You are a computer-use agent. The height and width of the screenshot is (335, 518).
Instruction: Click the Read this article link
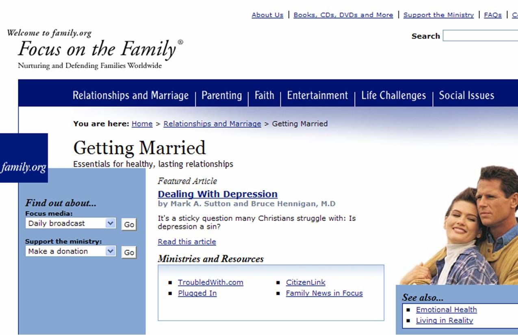(187, 242)
